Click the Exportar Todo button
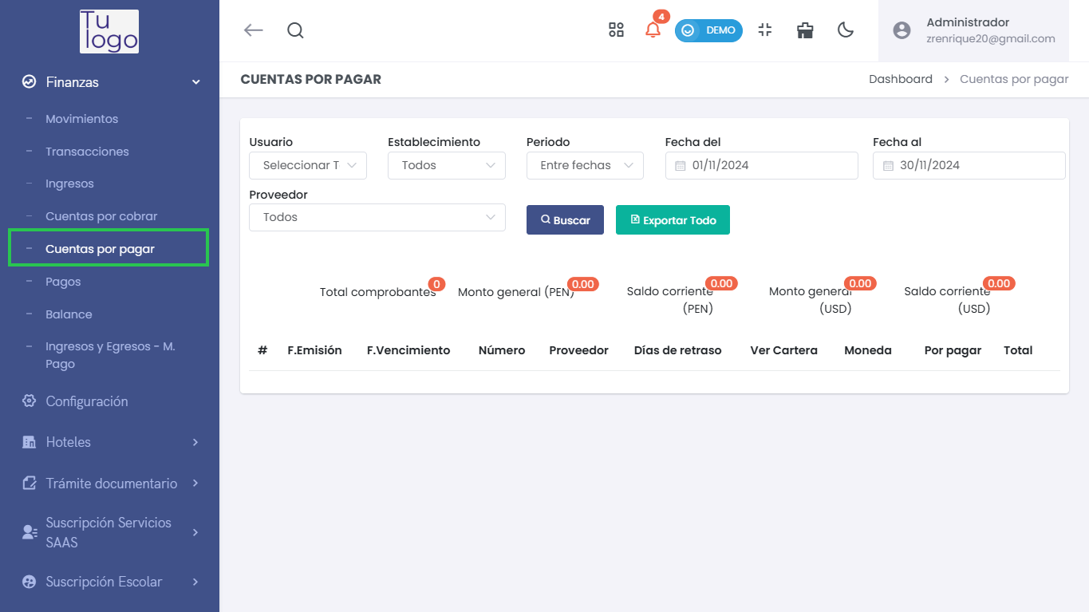This screenshot has height=612, width=1089. [673, 219]
